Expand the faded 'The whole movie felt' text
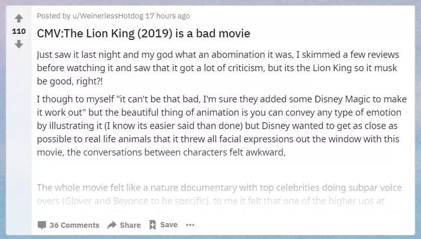The height and width of the screenshot is (239, 421). click(x=219, y=187)
